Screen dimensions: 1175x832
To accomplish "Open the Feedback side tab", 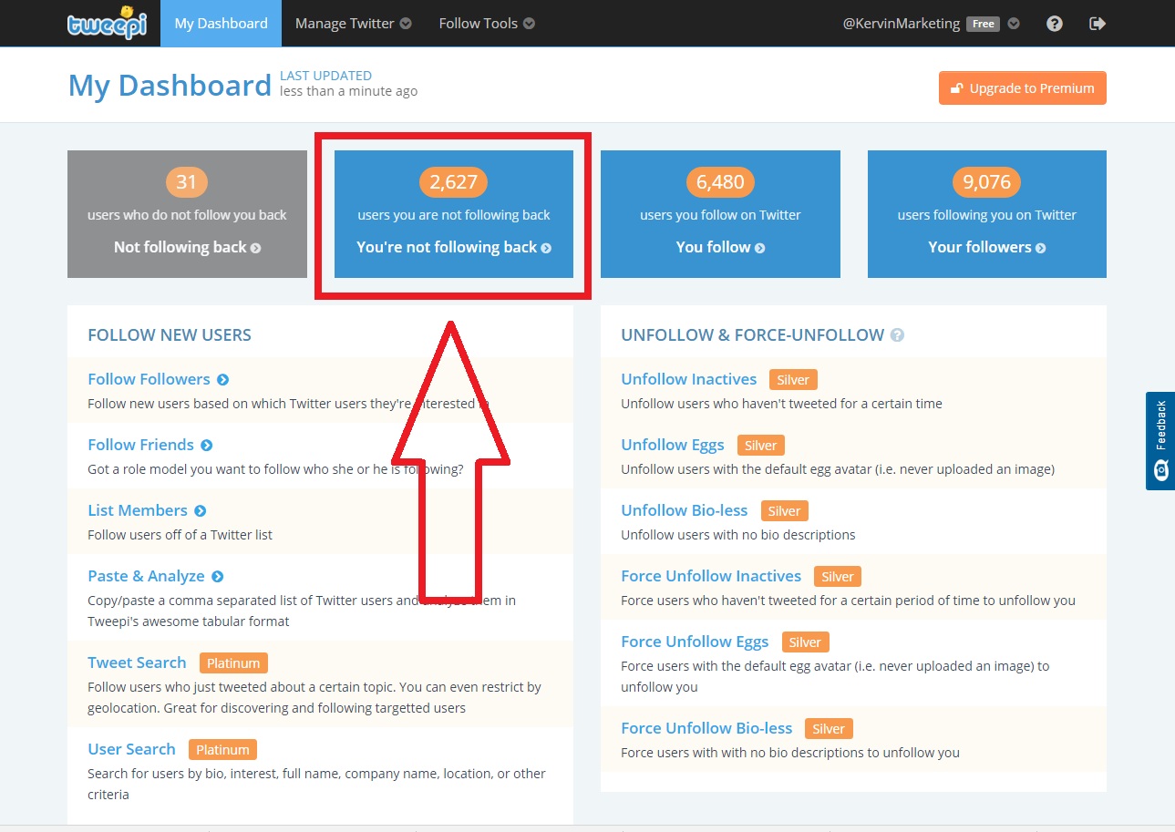I will pos(1160,441).
